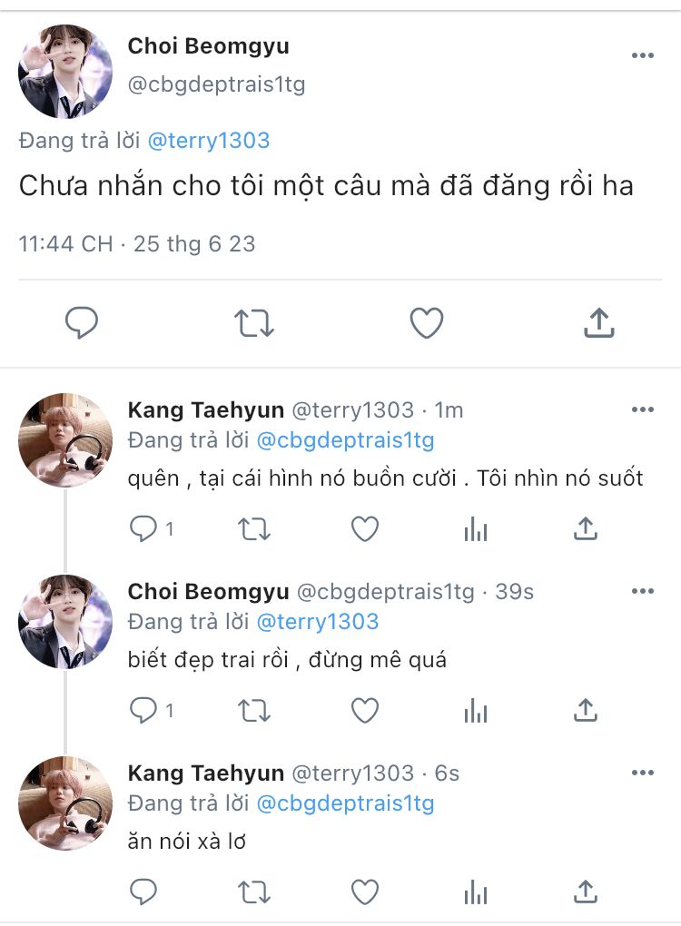681x926 pixels.
Task: Open Kang Taehyun's avatar on 'quên' reply
Action: (65, 440)
